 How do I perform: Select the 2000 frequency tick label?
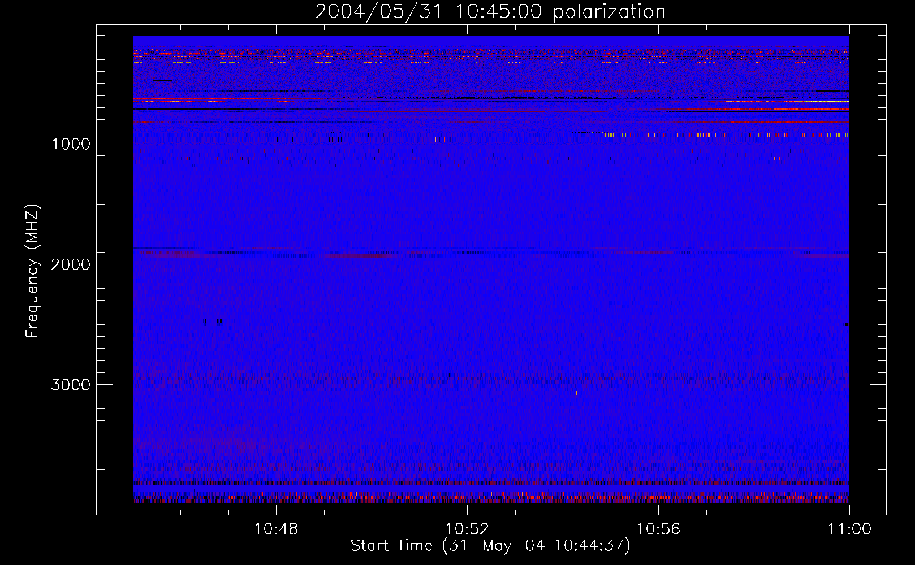pyautogui.click(x=71, y=264)
